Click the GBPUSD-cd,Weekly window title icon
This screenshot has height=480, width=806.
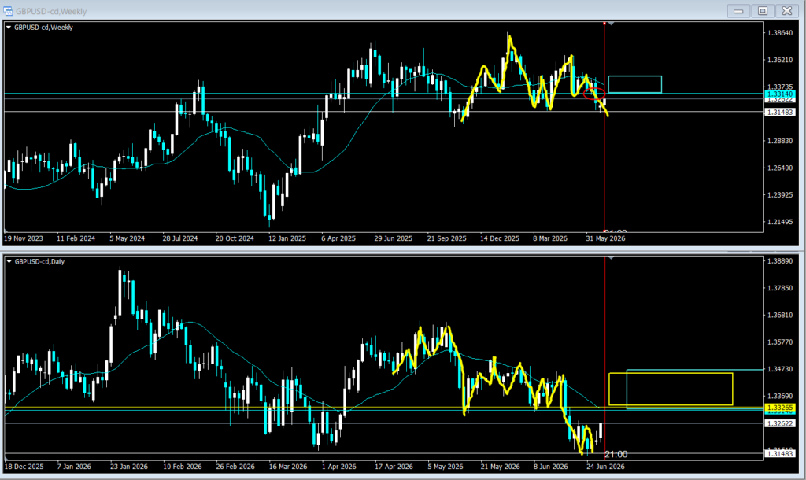(8, 11)
